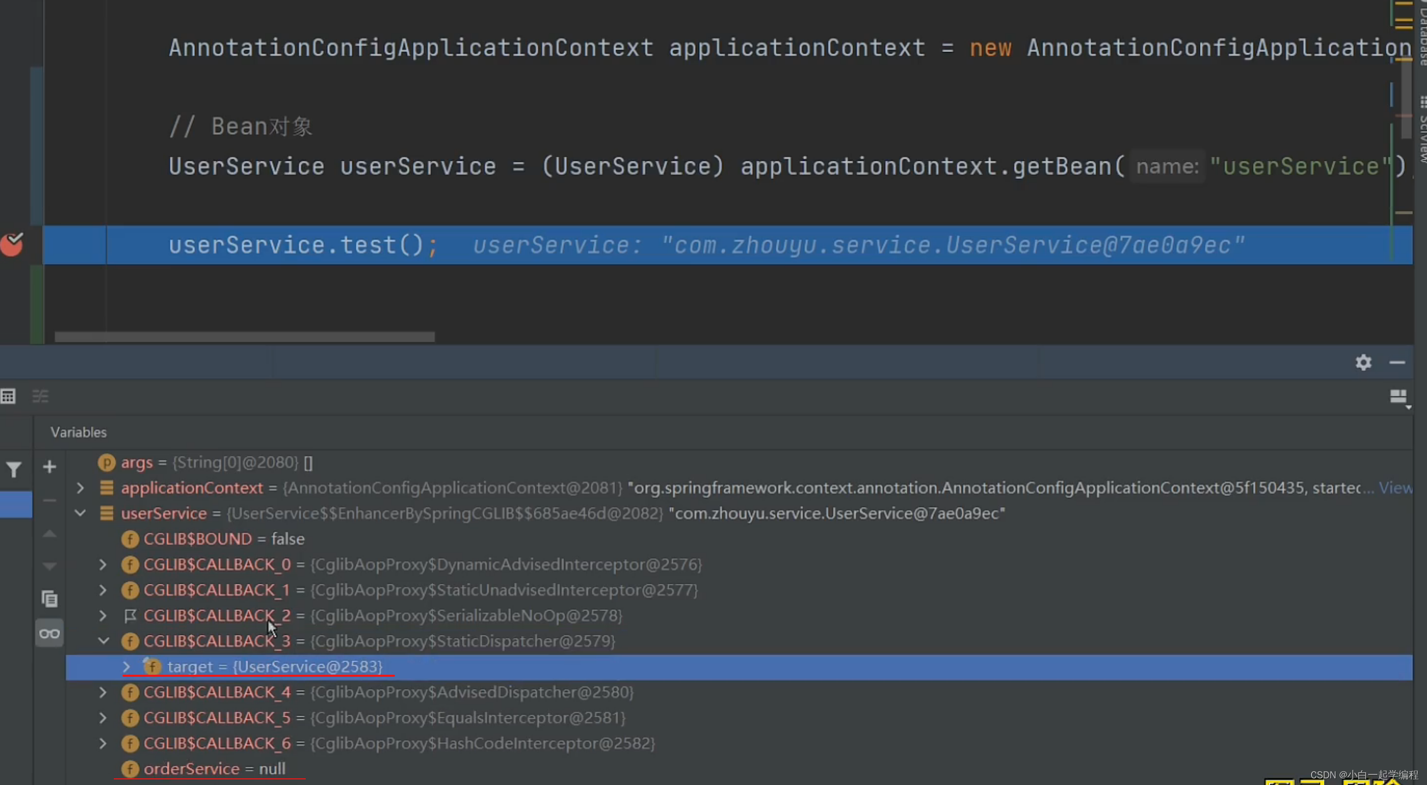Image resolution: width=1427 pixels, height=785 pixels.
Task: Click the userService object icon
Action: (106, 513)
